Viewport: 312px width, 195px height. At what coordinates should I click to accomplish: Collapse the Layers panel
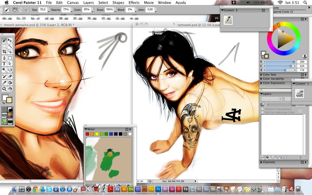(x=261, y=94)
